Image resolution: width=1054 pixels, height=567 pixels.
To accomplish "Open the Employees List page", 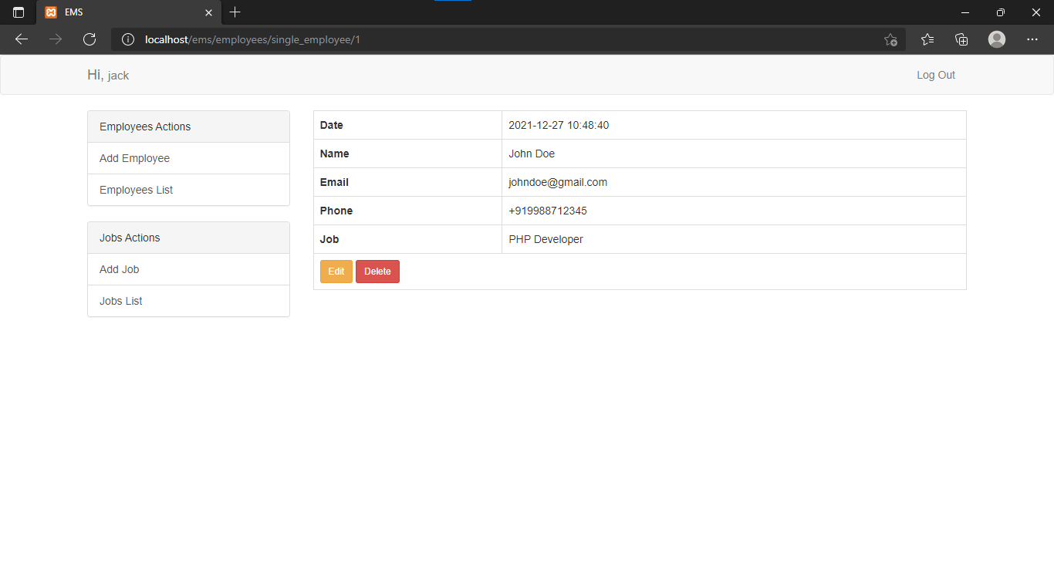I will click(136, 189).
